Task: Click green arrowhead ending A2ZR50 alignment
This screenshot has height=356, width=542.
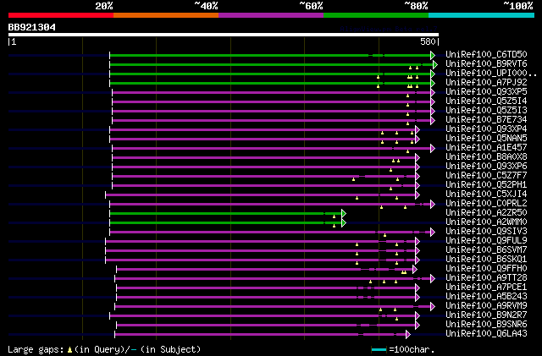Action: click(x=344, y=214)
